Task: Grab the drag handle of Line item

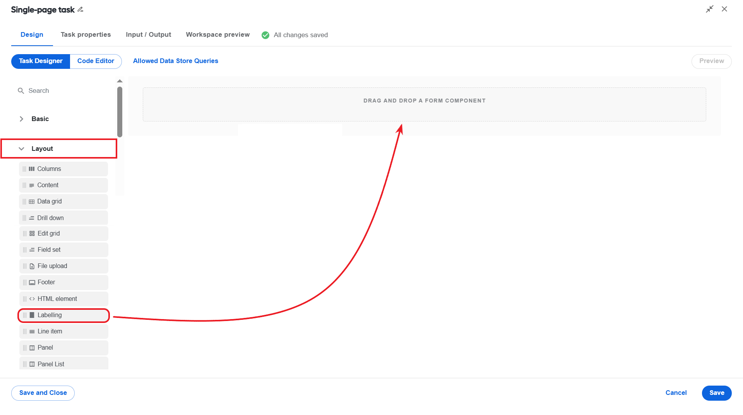Action: pyautogui.click(x=25, y=331)
